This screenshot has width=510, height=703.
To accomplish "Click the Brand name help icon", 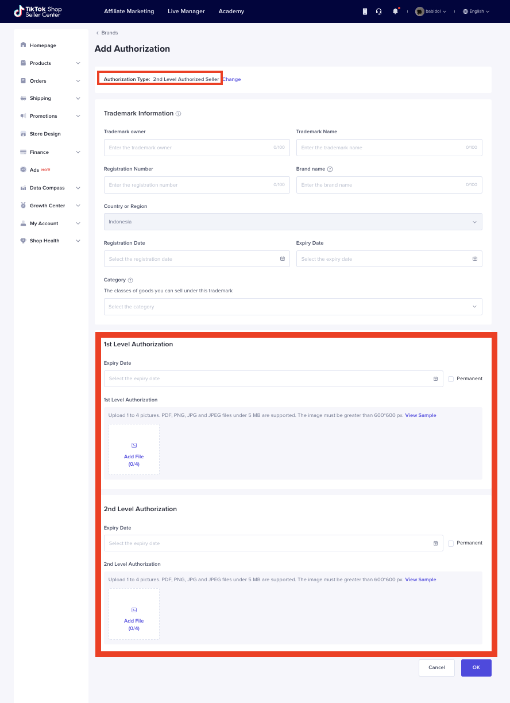I will click(330, 169).
